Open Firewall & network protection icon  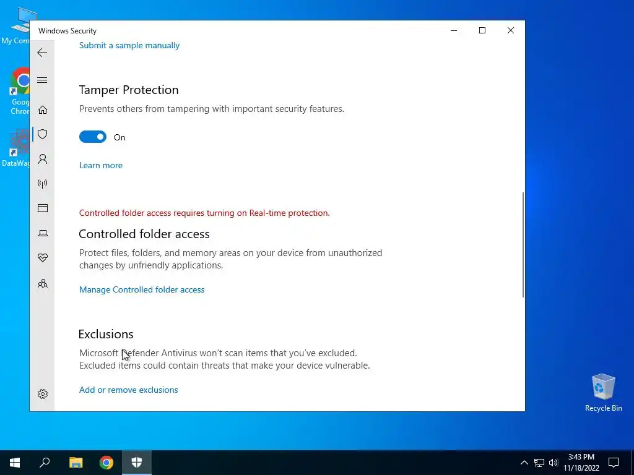pos(43,184)
